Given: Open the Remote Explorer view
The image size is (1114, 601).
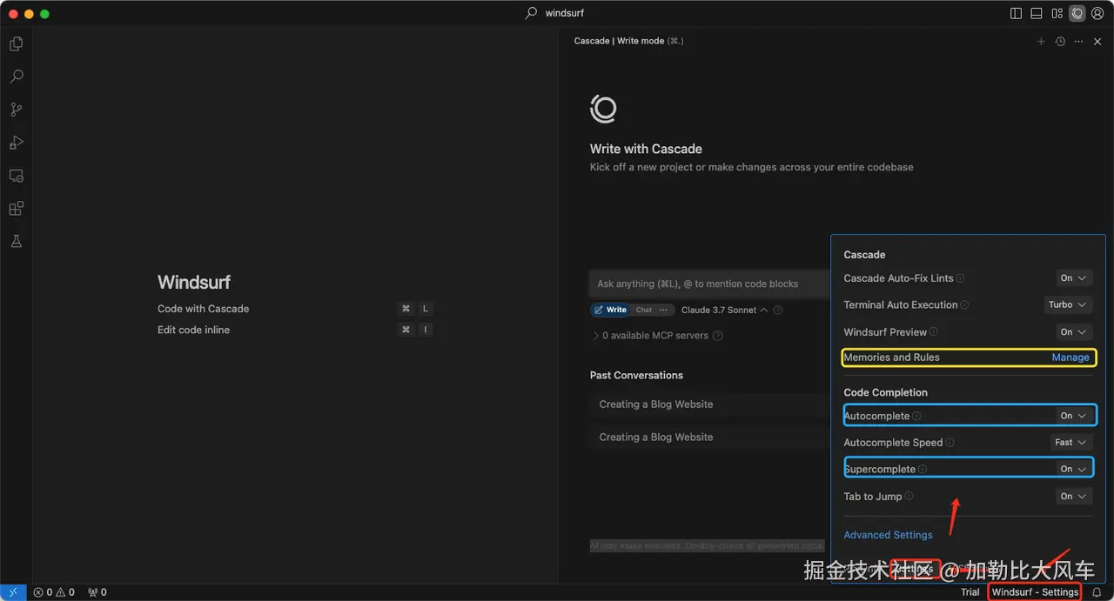Looking at the screenshot, I should pos(16,176).
